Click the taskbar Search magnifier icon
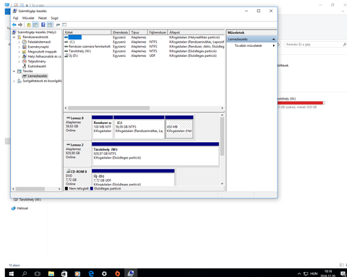This screenshot has width=347, height=277. point(25,273)
